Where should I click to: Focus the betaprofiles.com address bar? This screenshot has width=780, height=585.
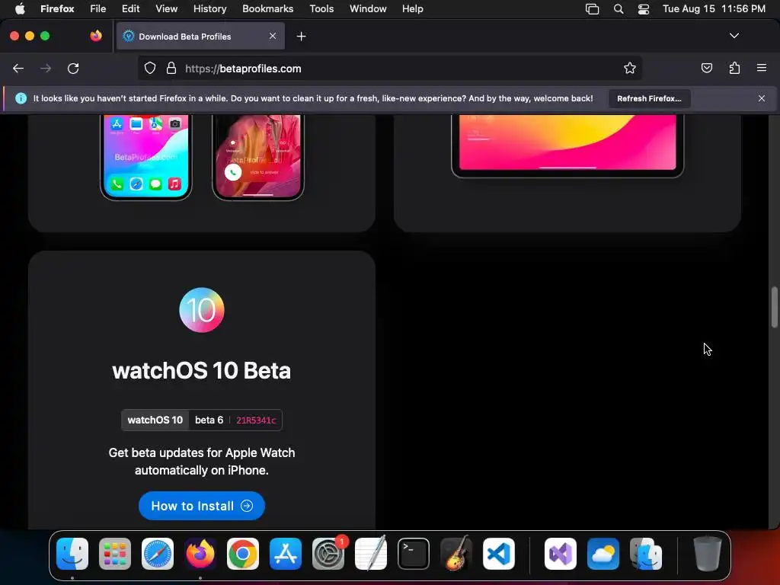(x=390, y=69)
